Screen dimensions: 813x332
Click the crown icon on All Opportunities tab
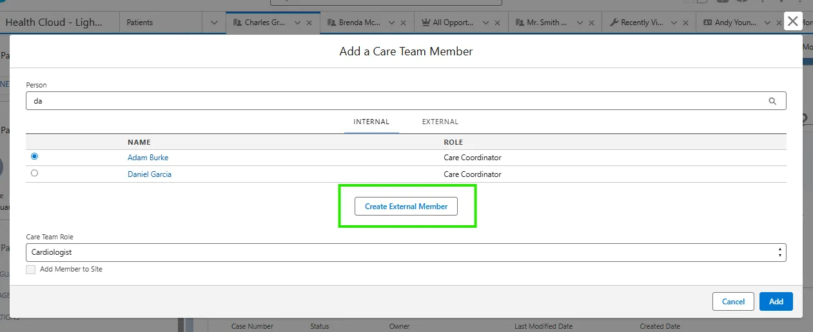tap(426, 23)
